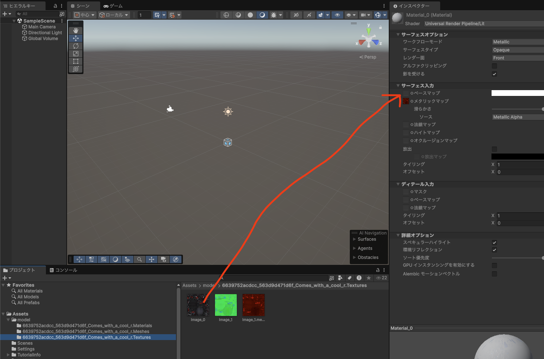
Task: Open the ローカル pivot orientation dropdown
Action: 114,15
